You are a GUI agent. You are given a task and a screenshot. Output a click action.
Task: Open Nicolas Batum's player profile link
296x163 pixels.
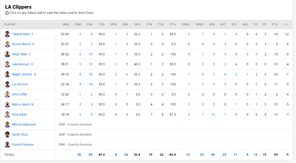[21, 44]
